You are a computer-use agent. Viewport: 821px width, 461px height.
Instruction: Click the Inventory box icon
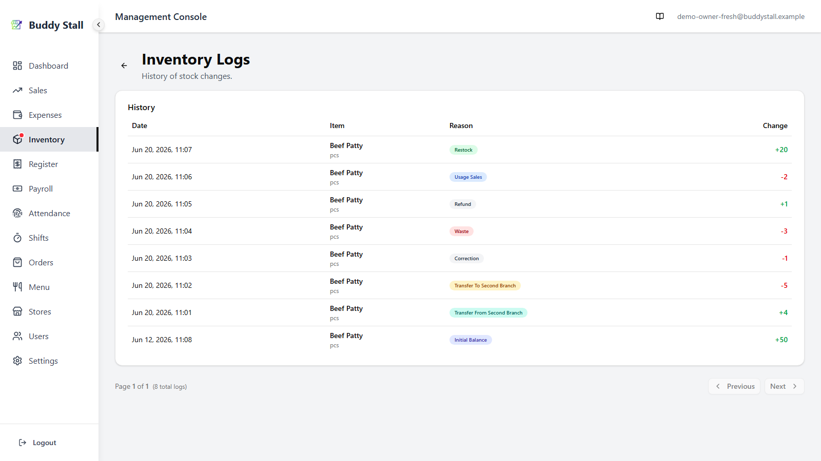[17, 139]
